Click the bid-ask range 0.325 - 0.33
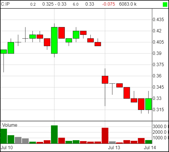The height and width of the screenshot is (152, 169). pyautogui.click(x=54, y=4)
